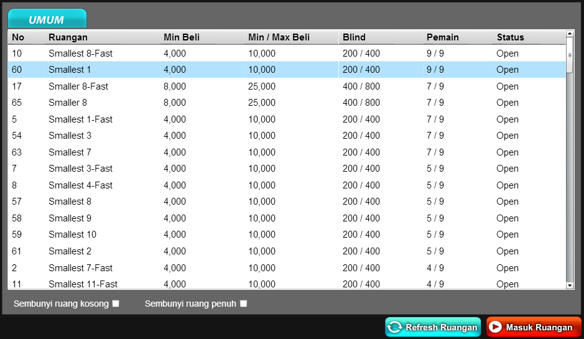Click the scrollbar up arrow
This screenshot has width=584, height=339.
coord(570,34)
